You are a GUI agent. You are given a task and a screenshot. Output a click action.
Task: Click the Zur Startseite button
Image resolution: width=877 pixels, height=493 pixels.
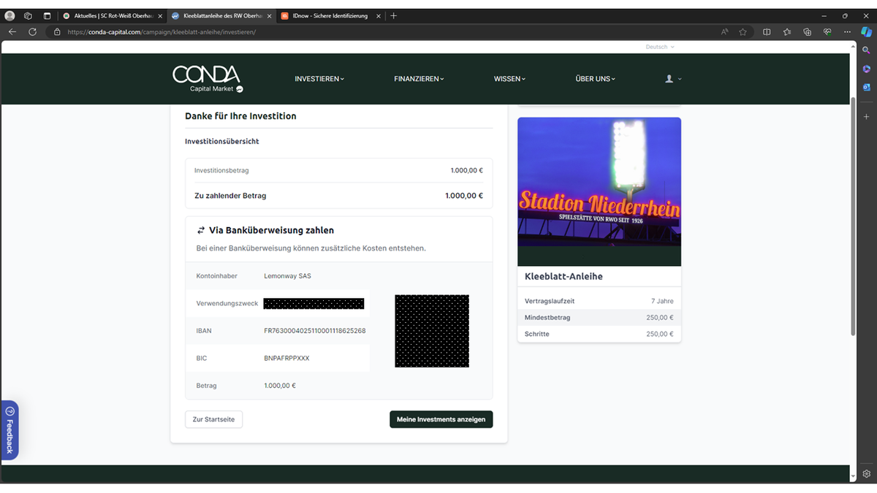pyautogui.click(x=213, y=419)
